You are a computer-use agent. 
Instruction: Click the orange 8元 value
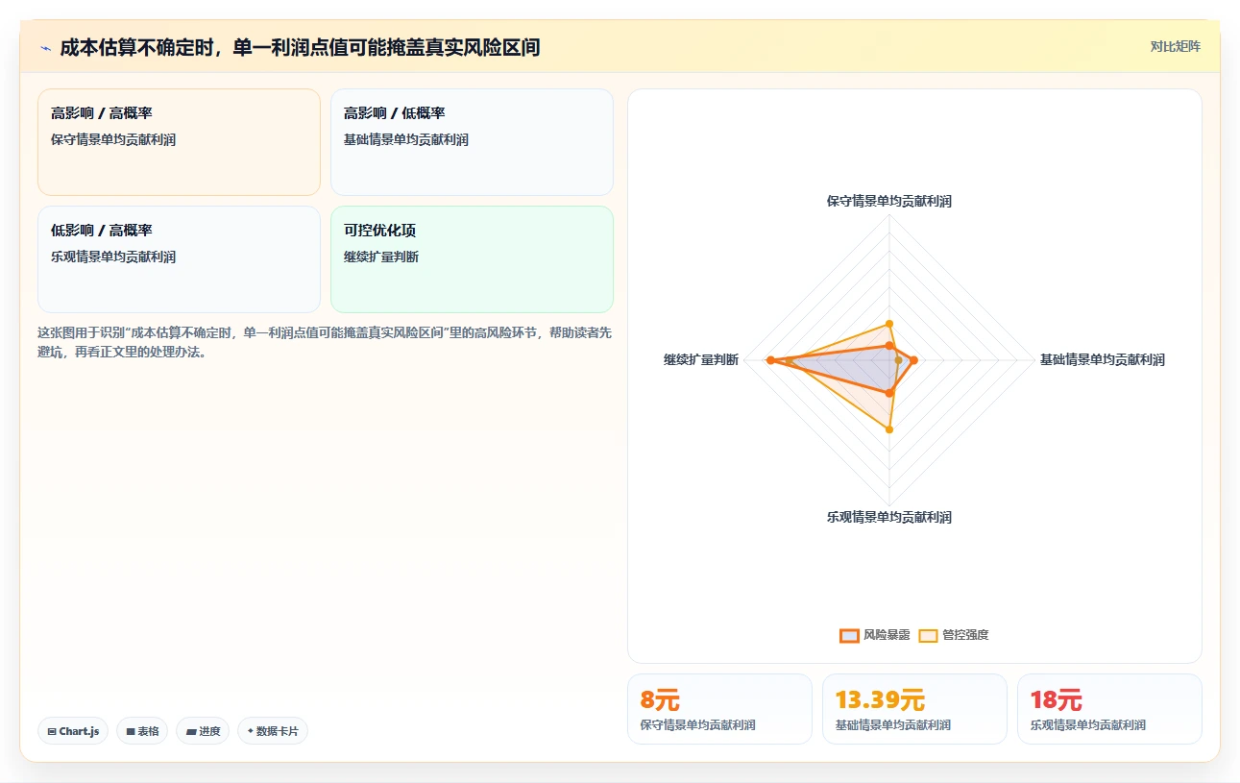[660, 700]
